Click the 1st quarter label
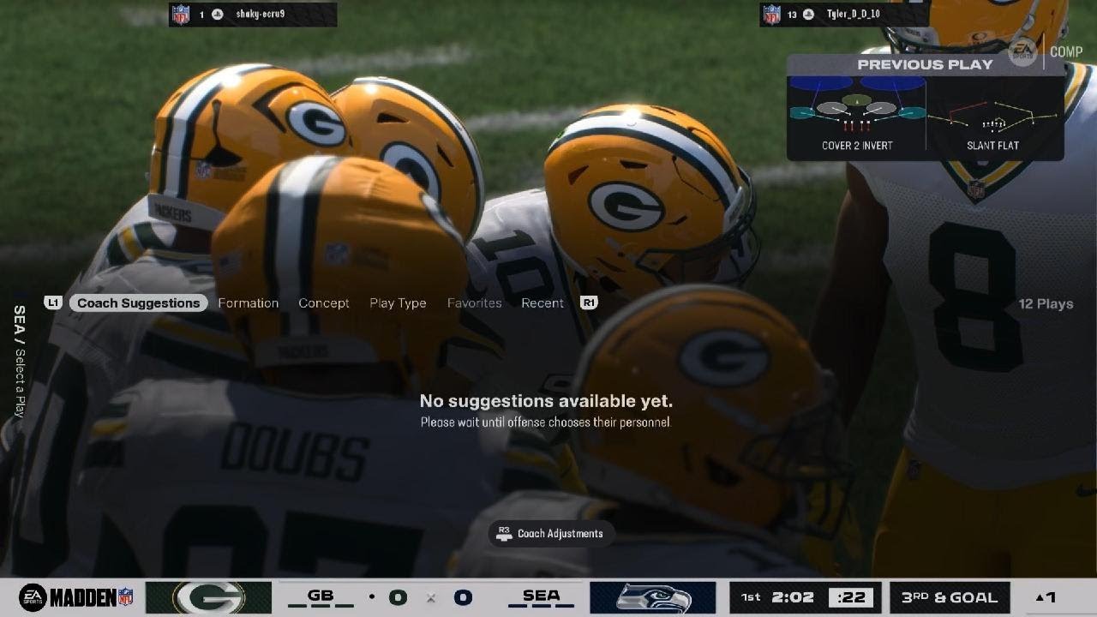 pos(751,597)
